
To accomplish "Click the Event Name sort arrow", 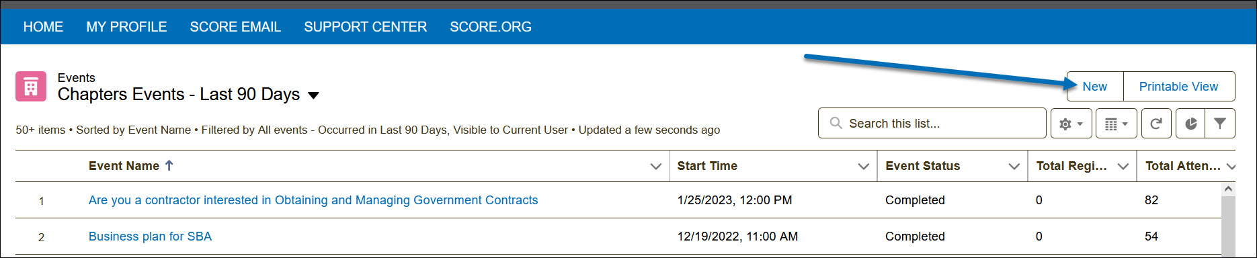I will (169, 165).
